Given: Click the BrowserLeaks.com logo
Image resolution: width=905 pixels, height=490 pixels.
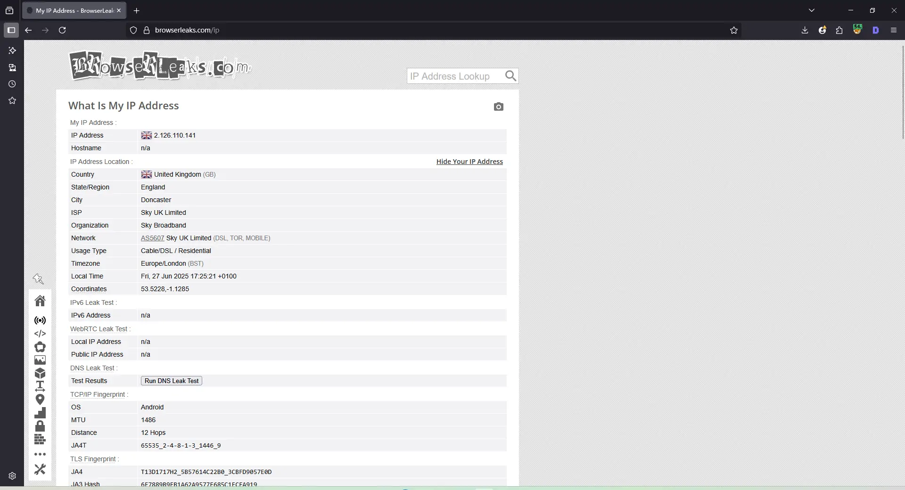Looking at the screenshot, I should pos(160,66).
